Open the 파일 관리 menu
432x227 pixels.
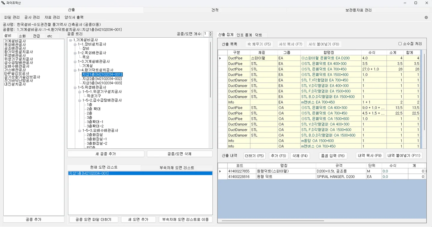pos(12,17)
